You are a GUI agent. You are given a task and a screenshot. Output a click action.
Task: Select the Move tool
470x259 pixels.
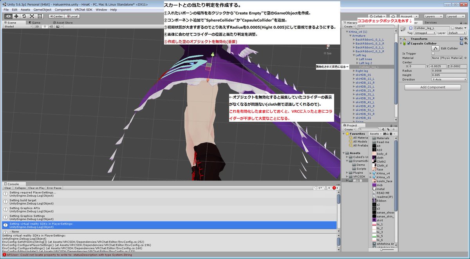pyautogui.click(x=16, y=16)
